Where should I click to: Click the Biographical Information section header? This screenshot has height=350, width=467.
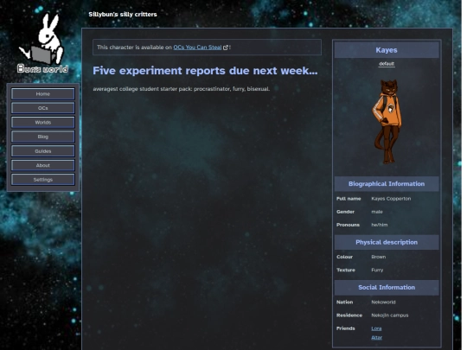387,184
